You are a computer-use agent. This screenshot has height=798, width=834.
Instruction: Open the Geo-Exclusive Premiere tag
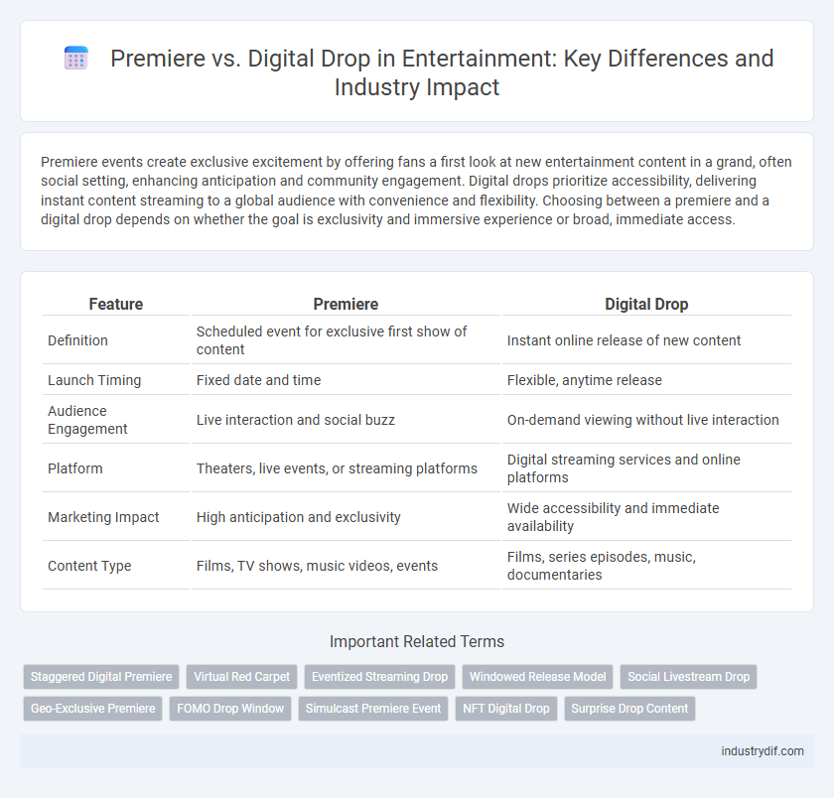92,709
